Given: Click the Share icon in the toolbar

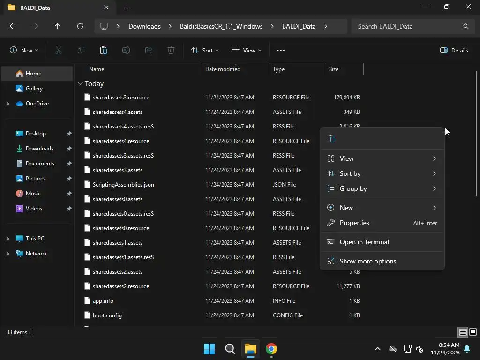Looking at the screenshot, I should [149, 50].
